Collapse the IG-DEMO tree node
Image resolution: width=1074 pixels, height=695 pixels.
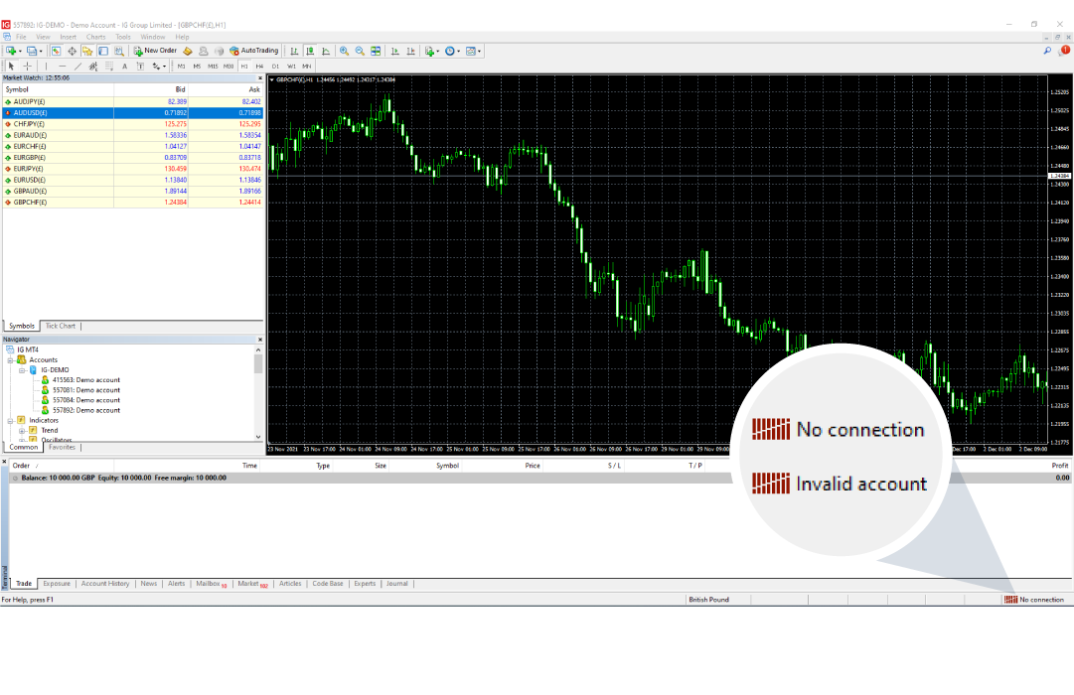click(x=22, y=370)
